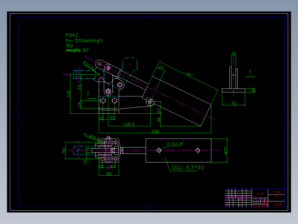
Task: Click the 50 dimension in the top view
Action: pyautogui.click(x=64, y=150)
